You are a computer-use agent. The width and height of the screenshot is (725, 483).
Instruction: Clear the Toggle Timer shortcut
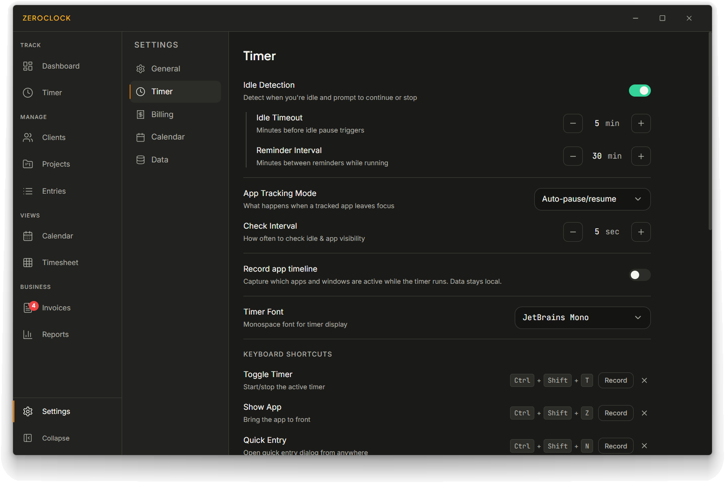coord(644,381)
